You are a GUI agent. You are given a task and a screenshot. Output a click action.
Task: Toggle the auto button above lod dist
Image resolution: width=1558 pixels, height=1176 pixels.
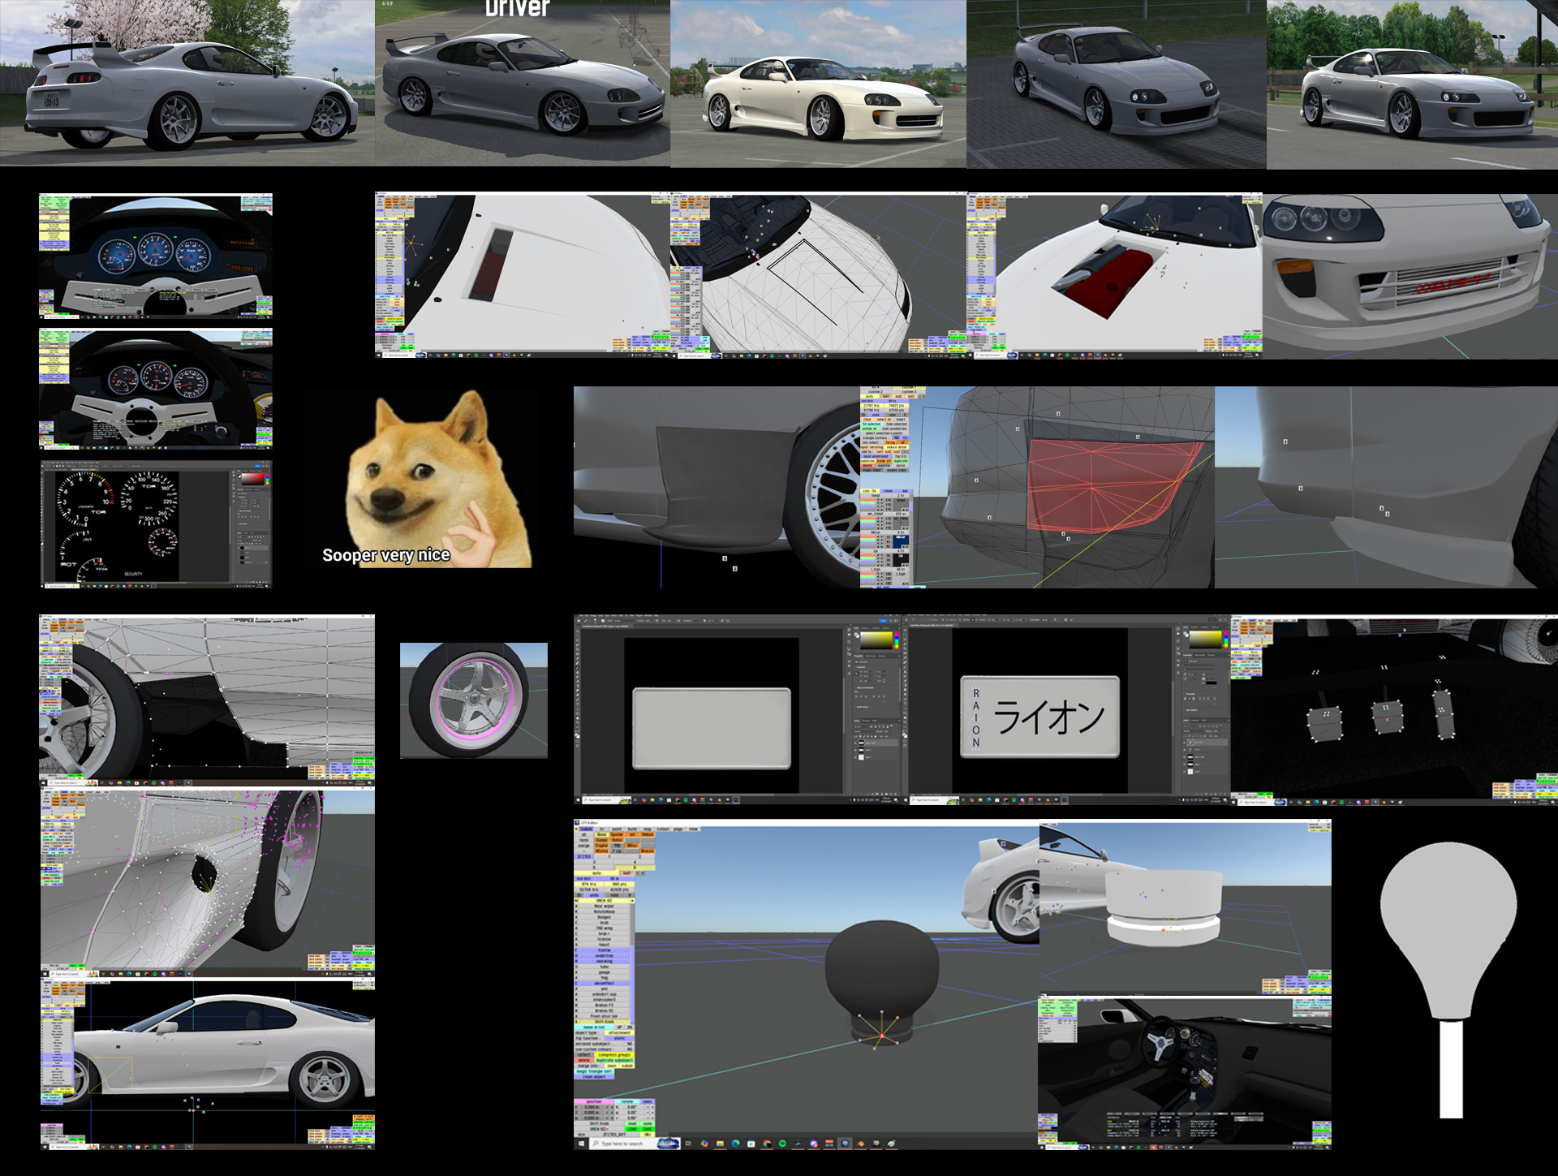596,873
